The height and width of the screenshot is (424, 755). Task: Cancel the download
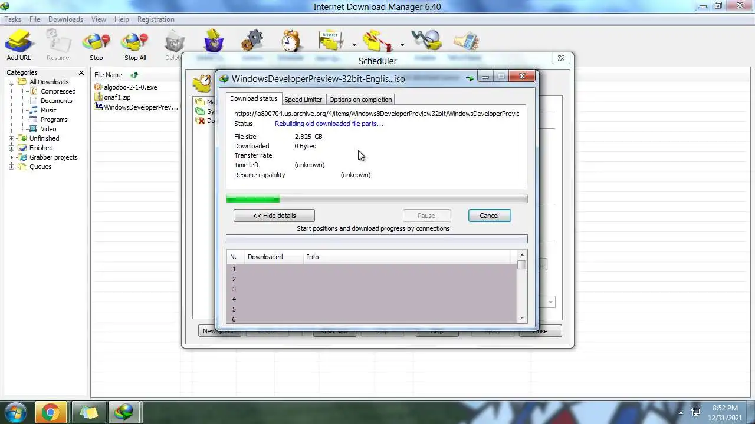click(489, 216)
